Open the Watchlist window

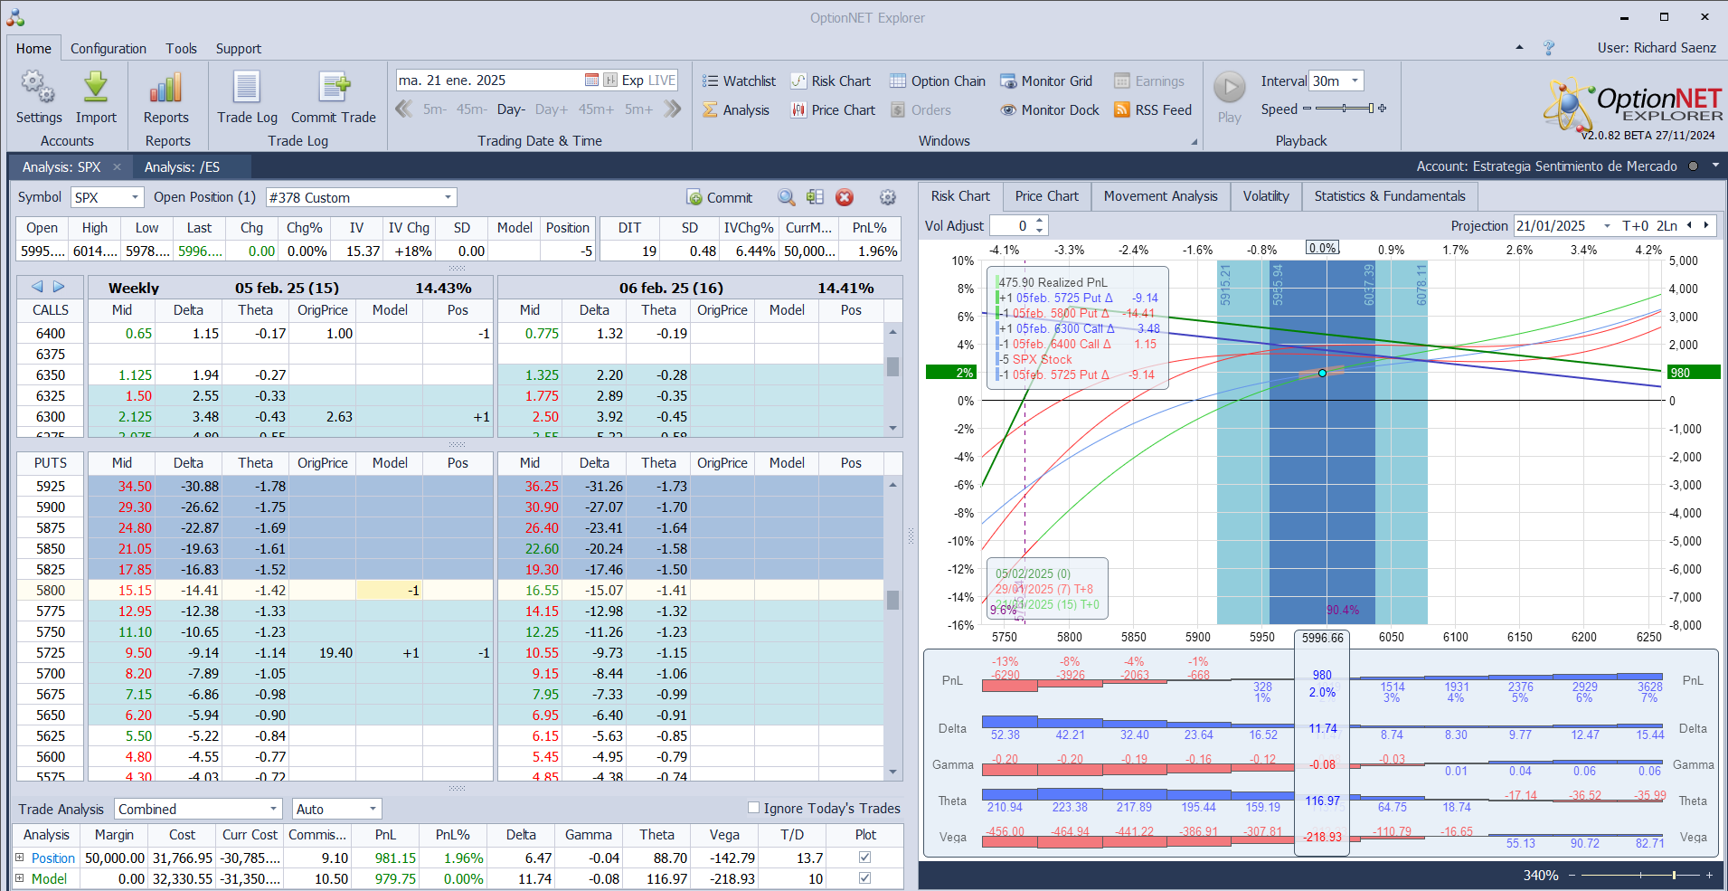739,81
